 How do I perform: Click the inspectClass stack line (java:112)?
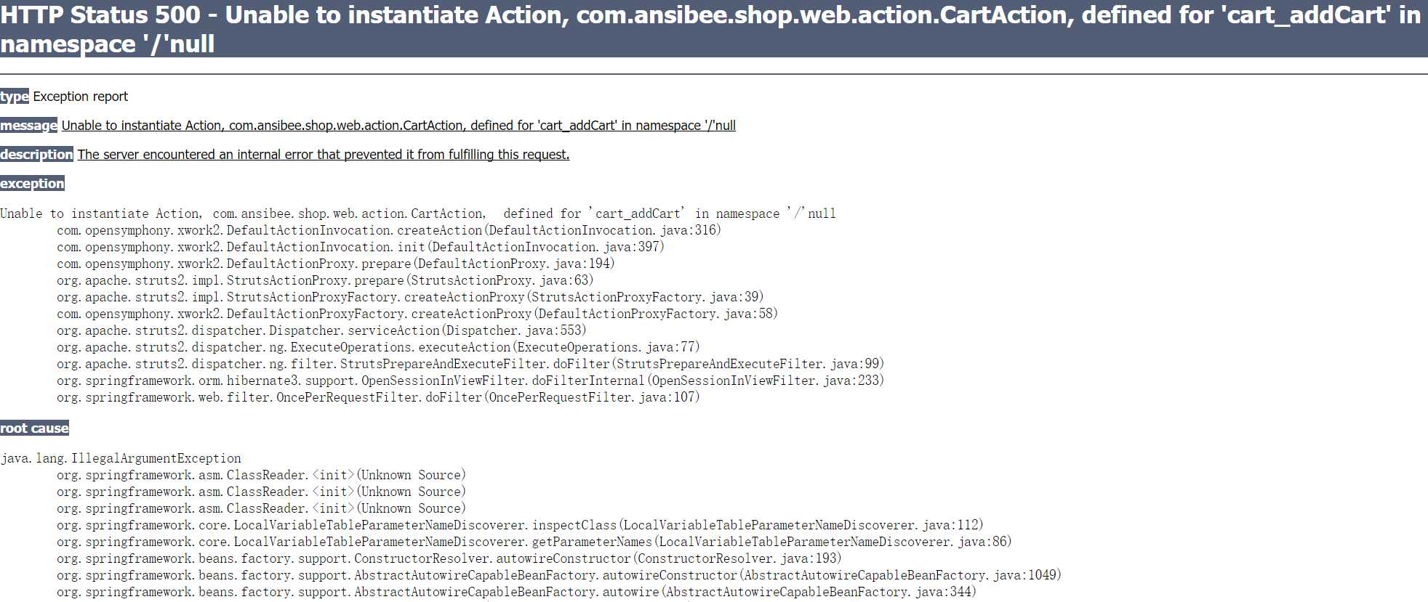[520, 525]
